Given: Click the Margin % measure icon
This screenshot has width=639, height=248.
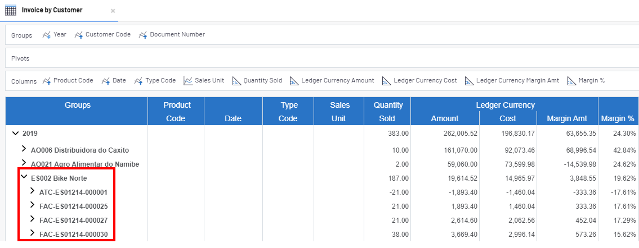Looking at the screenshot, I should click(x=571, y=81).
